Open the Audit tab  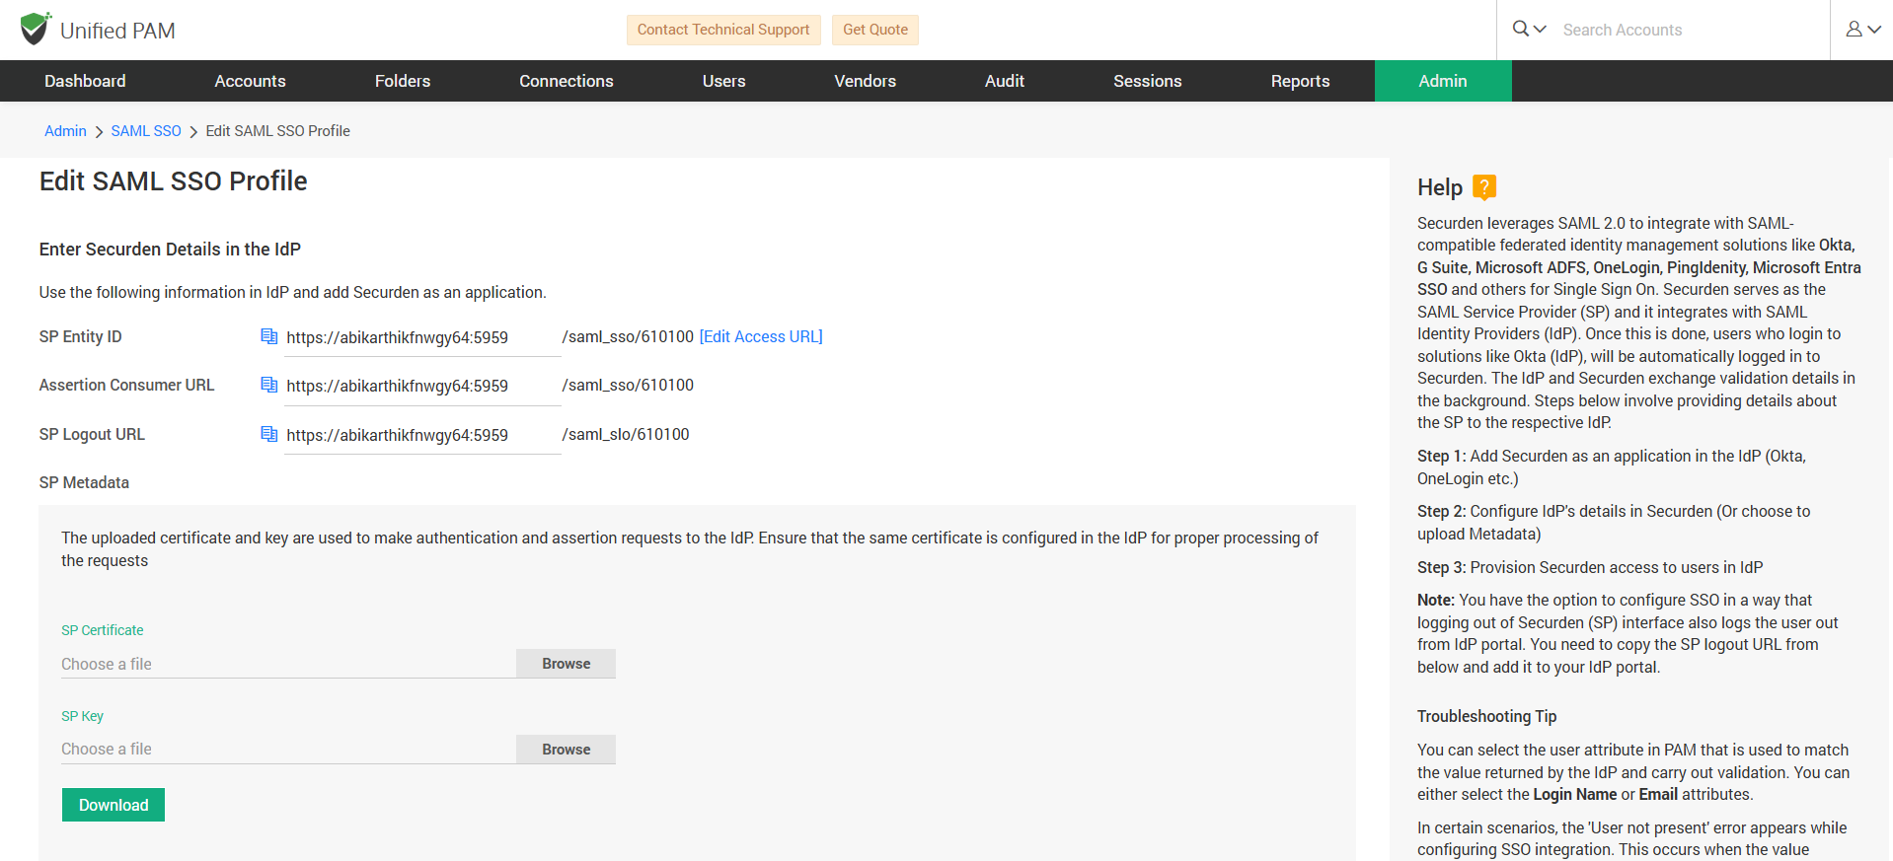click(1004, 81)
